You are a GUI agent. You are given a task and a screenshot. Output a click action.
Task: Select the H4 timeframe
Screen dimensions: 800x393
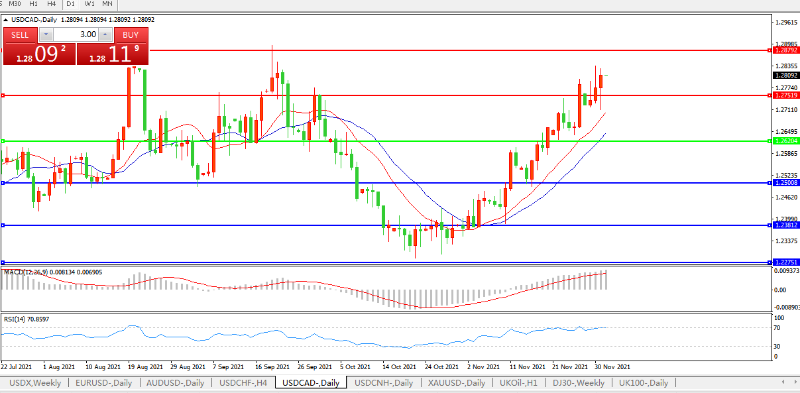tap(52, 4)
